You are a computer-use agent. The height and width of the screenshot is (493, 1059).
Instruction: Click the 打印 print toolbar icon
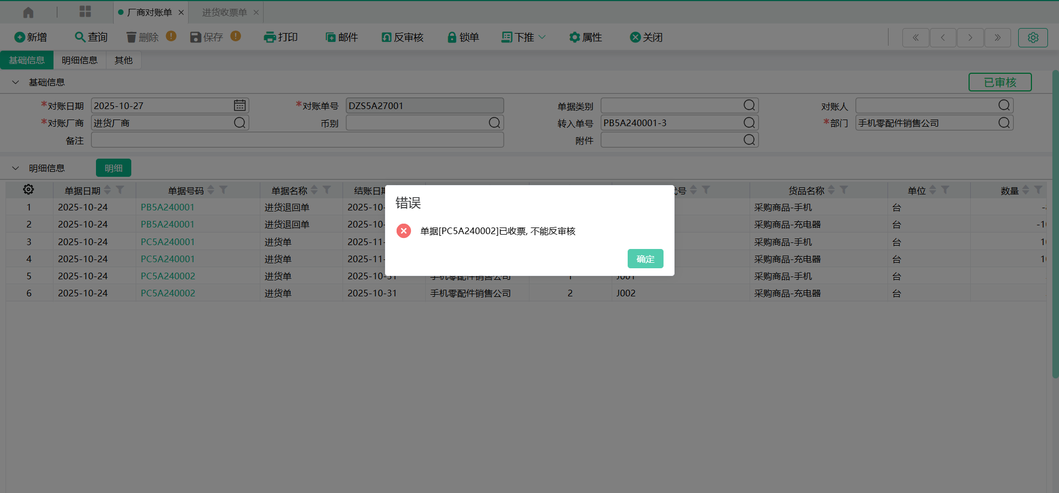tap(270, 37)
